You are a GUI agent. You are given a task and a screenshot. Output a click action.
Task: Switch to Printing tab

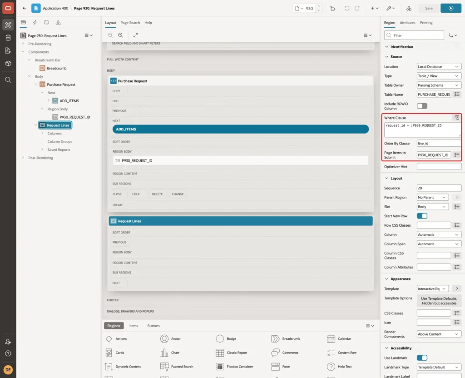426,23
